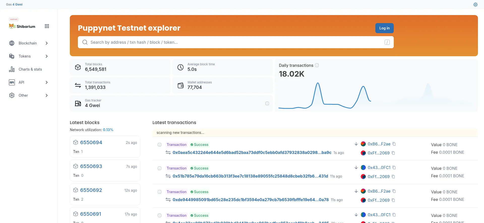Image resolution: width=484 pixels, height=223 pixels.
Task: Click the gas pump icon
Action: pyautogui.click(x=78, y=103)
